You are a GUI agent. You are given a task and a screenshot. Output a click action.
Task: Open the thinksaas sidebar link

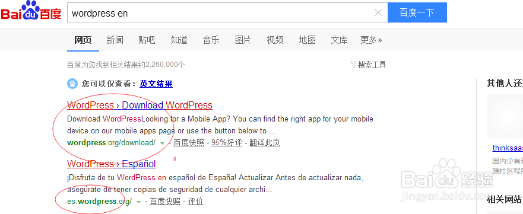(x=508, y=148)
